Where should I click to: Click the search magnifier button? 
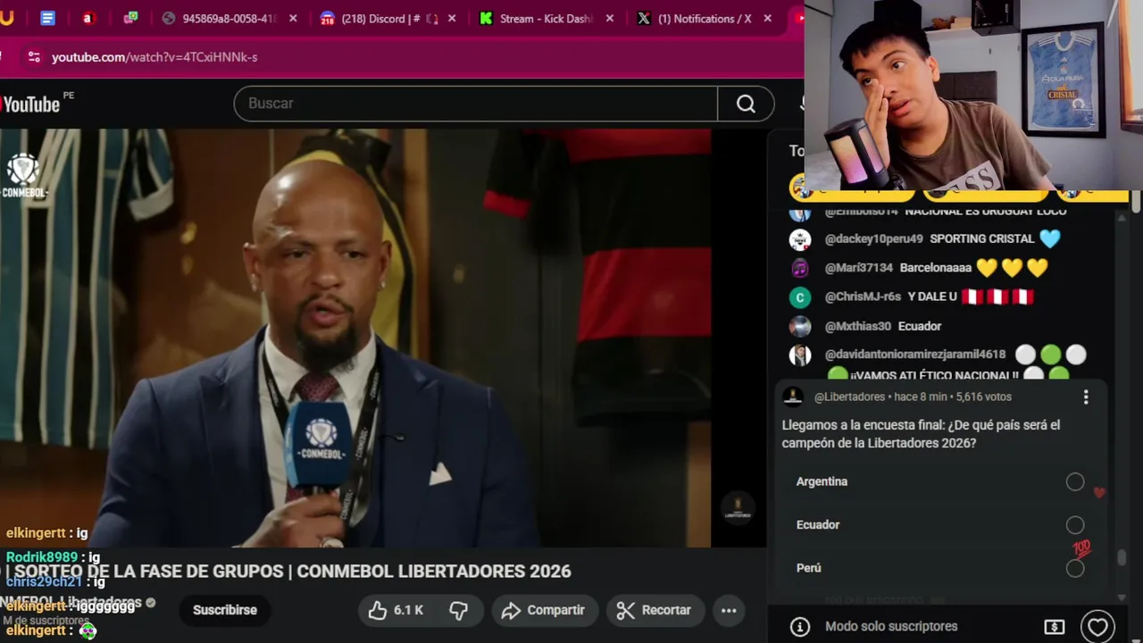[746, 104]
